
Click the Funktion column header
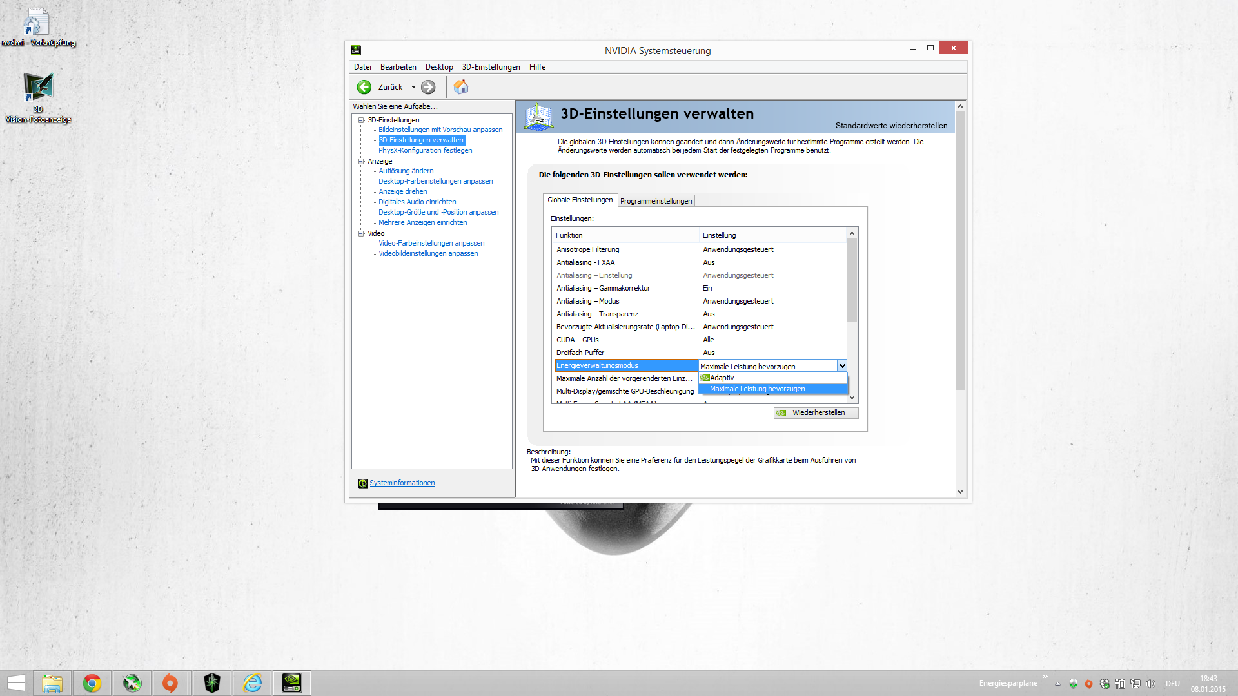point(625,235)
